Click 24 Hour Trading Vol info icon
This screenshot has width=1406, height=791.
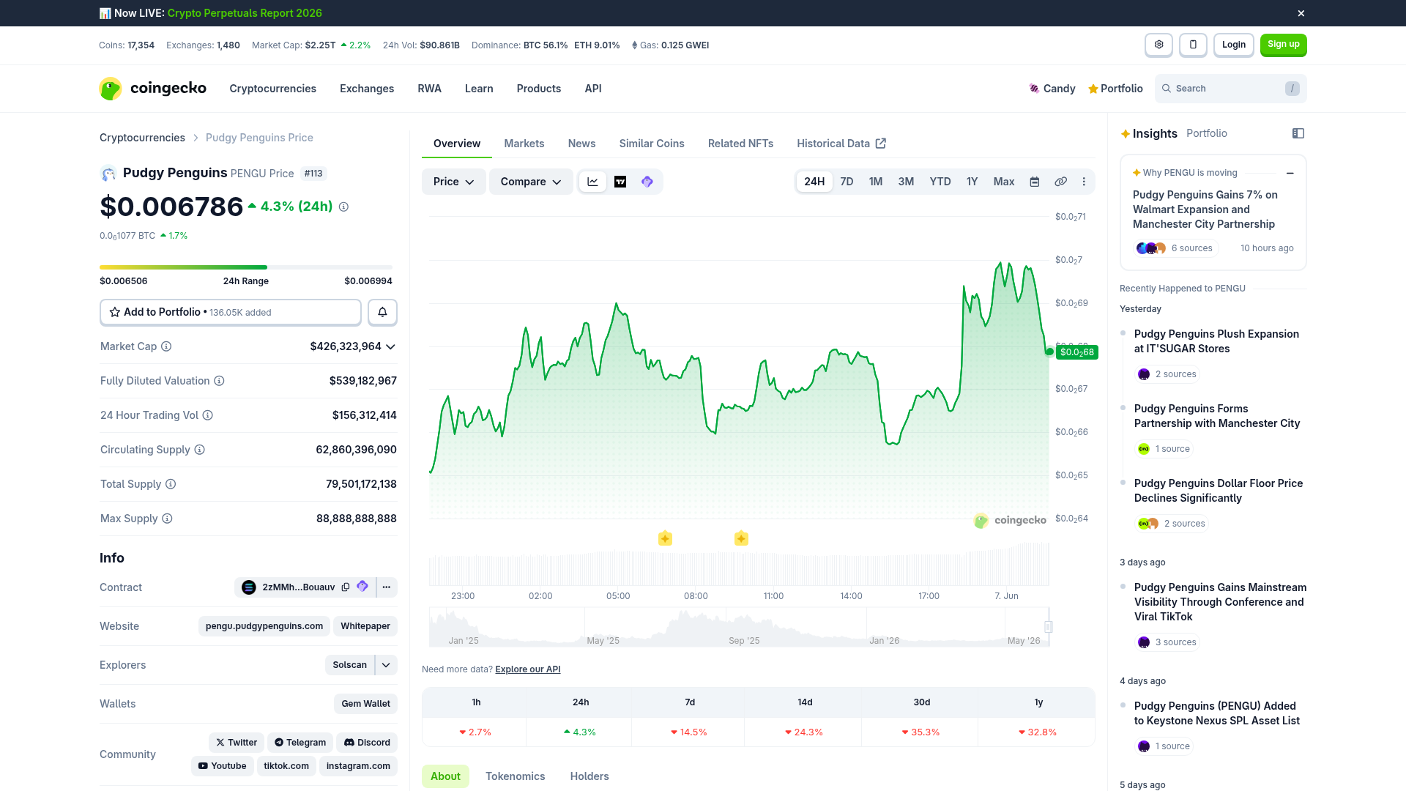(x=207, y=415)
